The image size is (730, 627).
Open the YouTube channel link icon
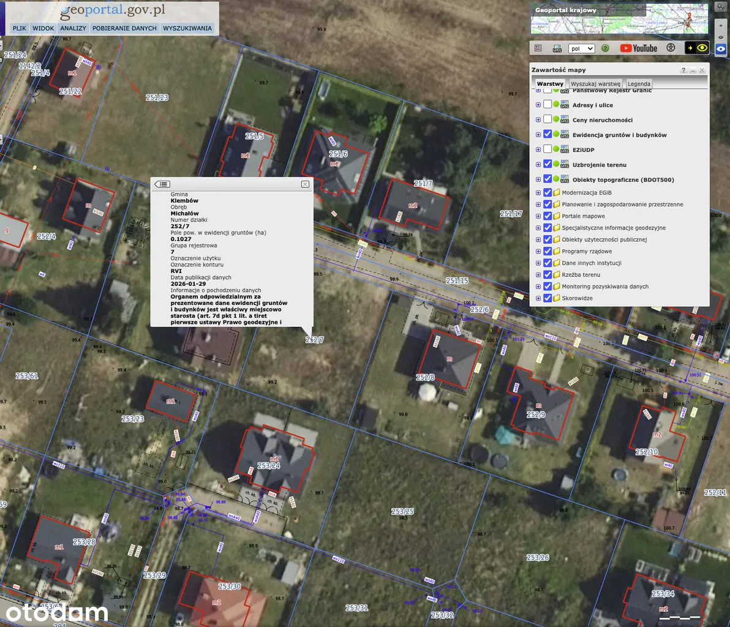638,48
